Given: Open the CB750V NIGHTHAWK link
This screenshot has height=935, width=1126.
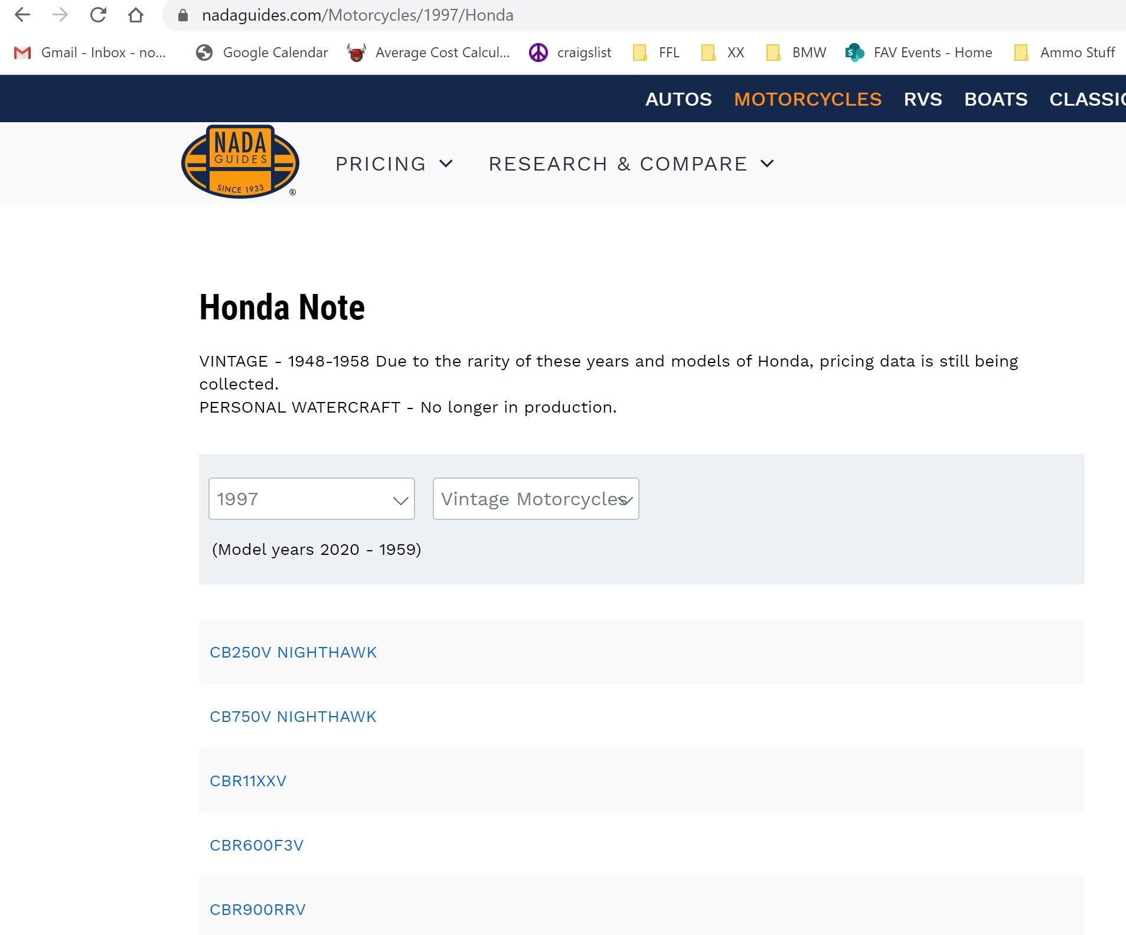Looking at the screenshot, I should click(x=293, y=717).
